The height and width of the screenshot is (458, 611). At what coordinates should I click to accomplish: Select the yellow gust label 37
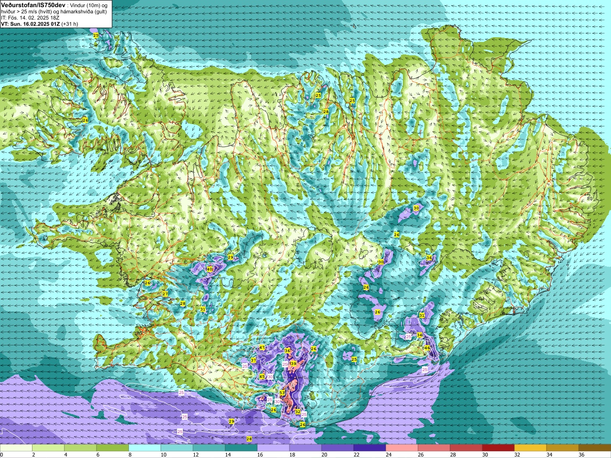point(253,360)
